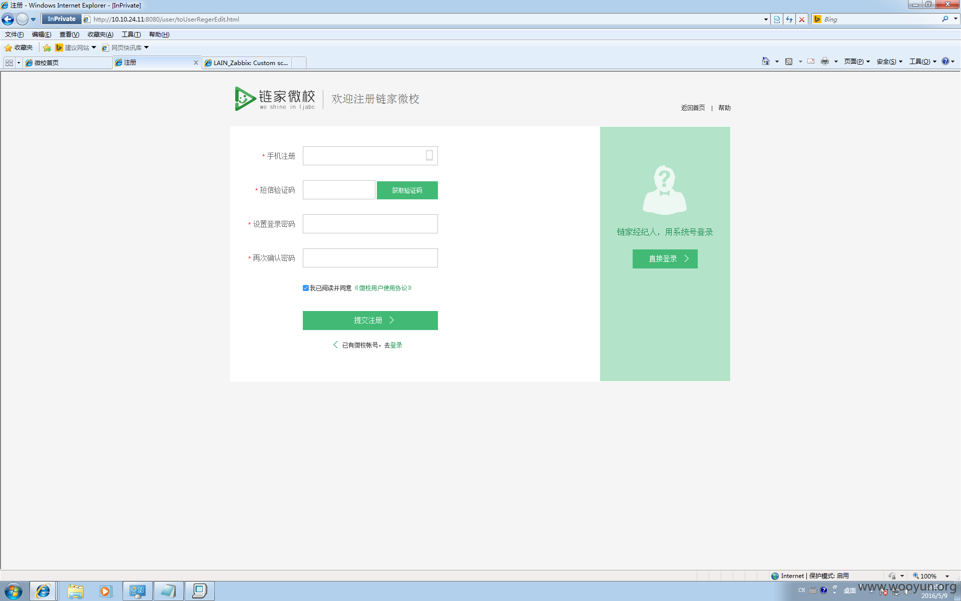
Task: Open a new blank tab
Action: click(299, 63)
